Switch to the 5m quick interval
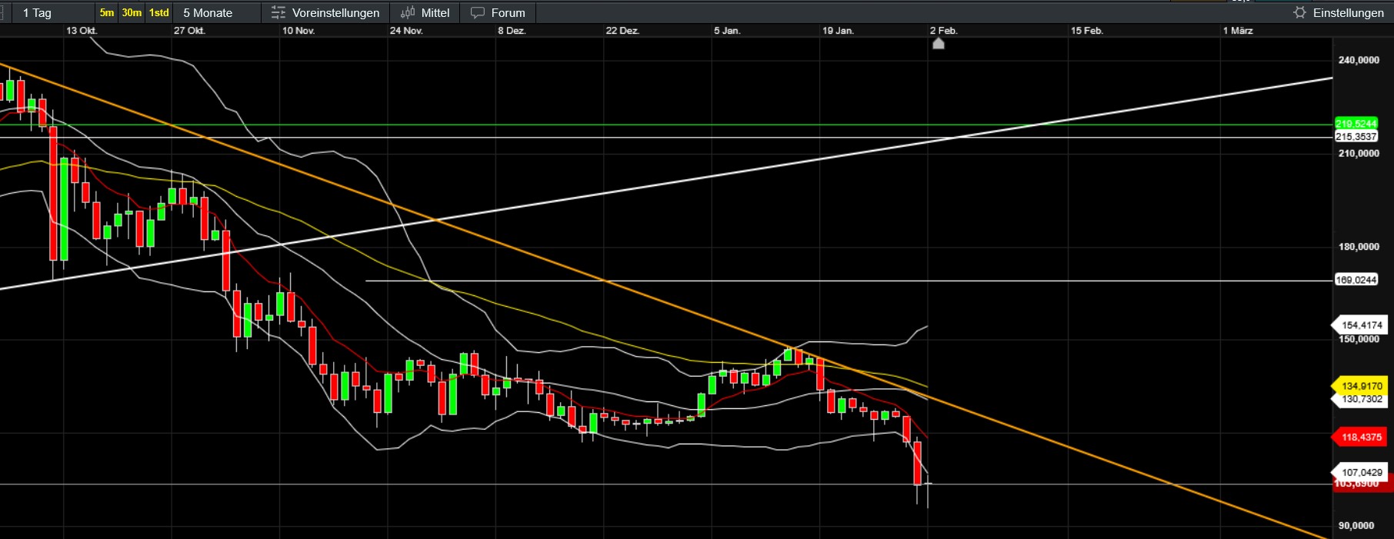The width and height of the screenshot is (1394, 539). pos(106,13)
